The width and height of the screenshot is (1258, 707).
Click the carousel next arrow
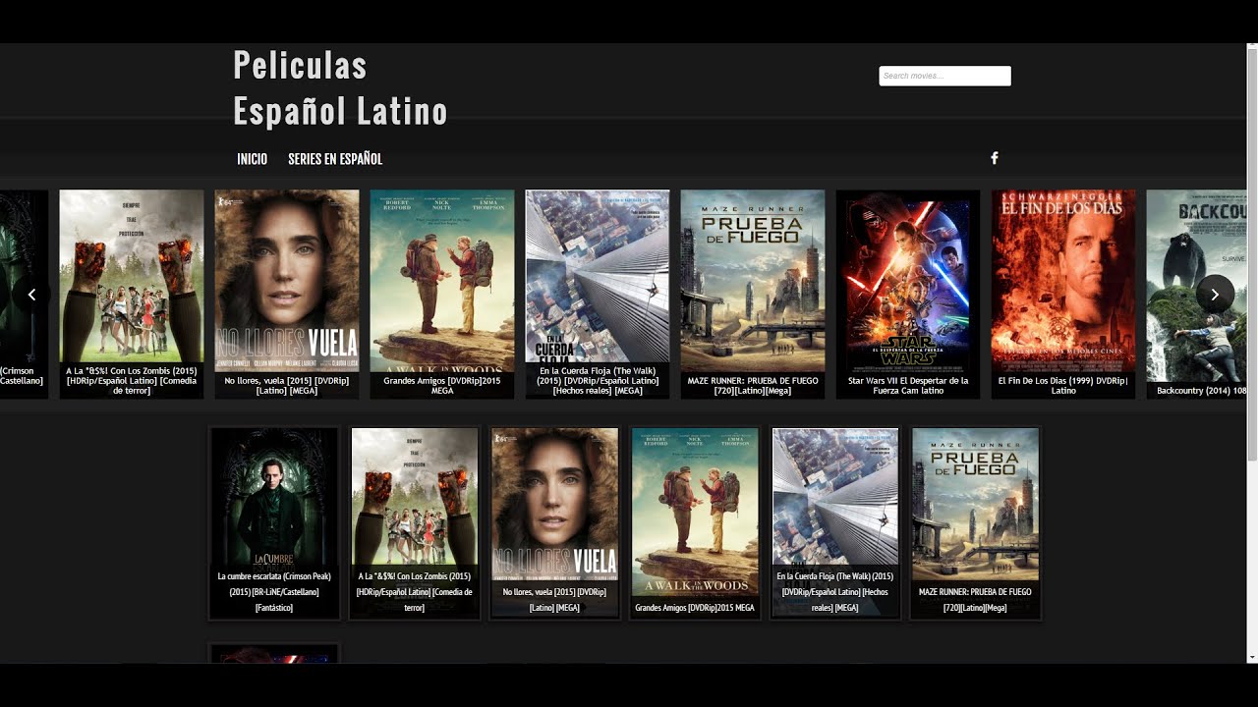[1215, 294]
